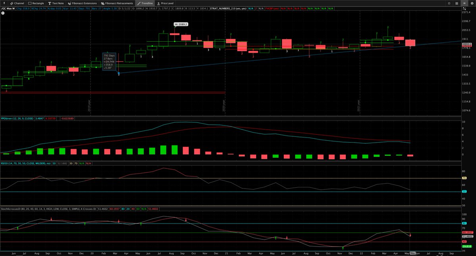This screenshot has width=476, height=256.
Task: Click the Days: 791 readout
Action: pyautogui.click(x=84, y=8)
